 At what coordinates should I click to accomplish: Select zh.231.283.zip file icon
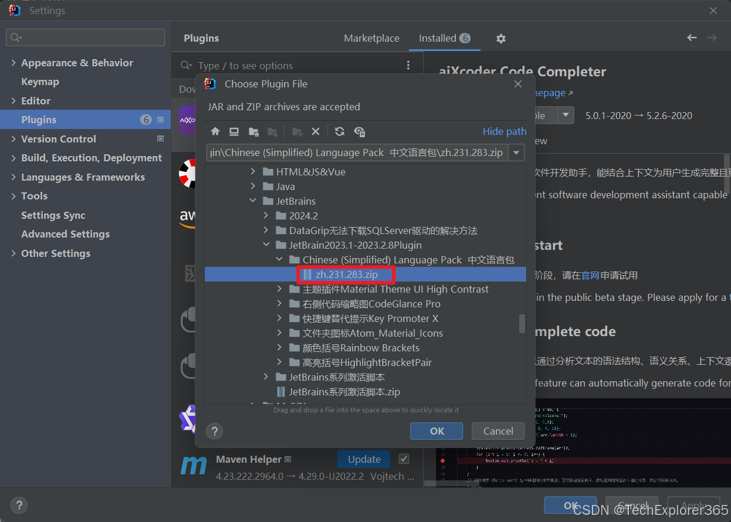pos(307,274)
